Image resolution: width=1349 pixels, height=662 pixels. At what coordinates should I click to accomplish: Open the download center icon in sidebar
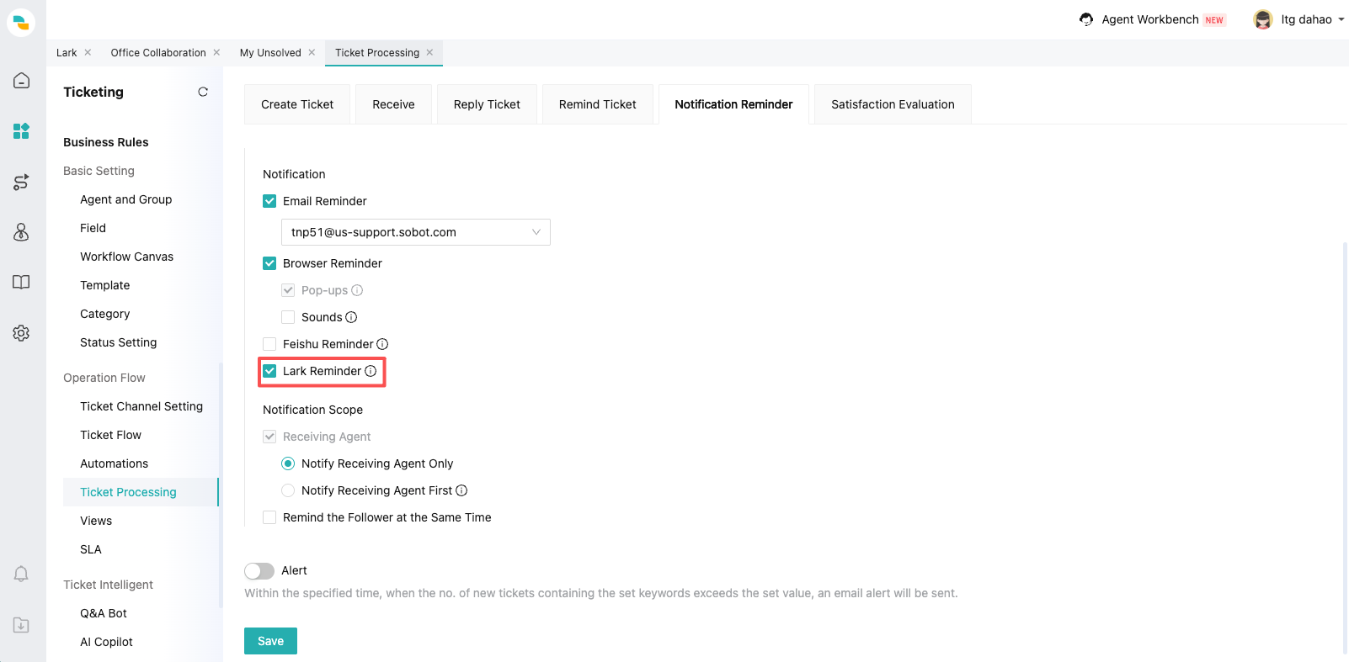[x=21, y=625]
